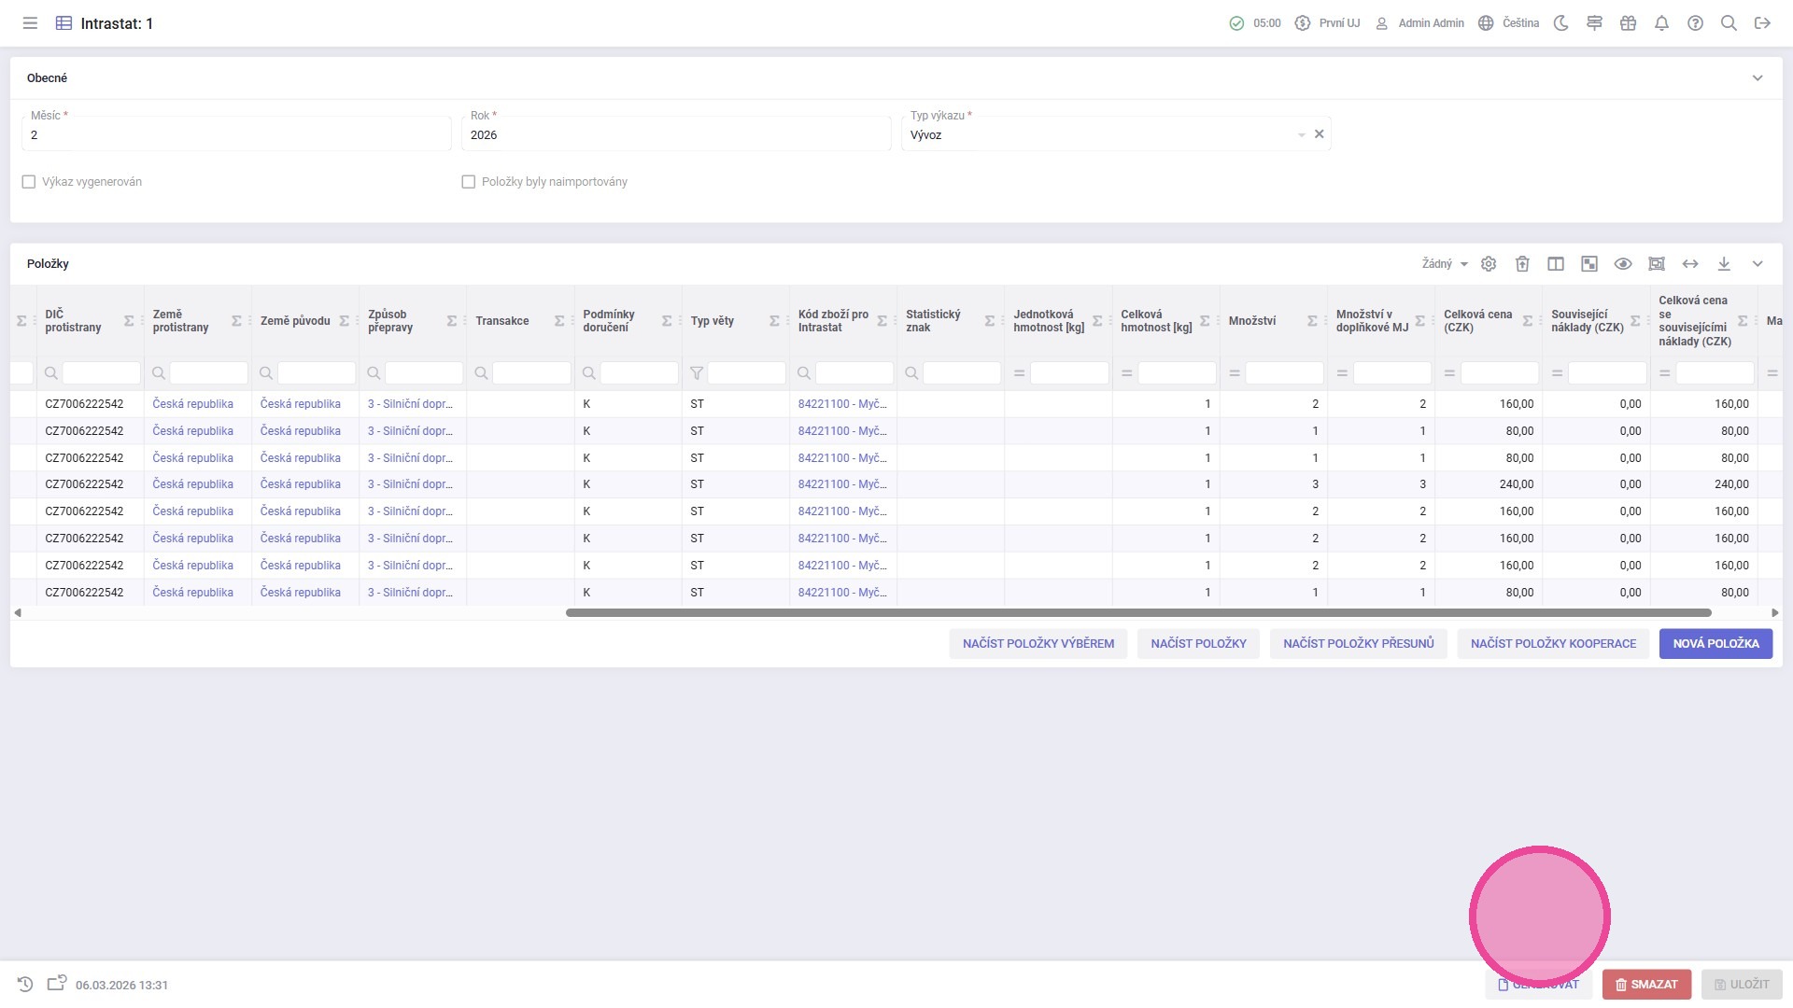Click the help question mark icon
Image resolution: width=1793 pixels, height=1008 pixels.
tap(1695, 23)
